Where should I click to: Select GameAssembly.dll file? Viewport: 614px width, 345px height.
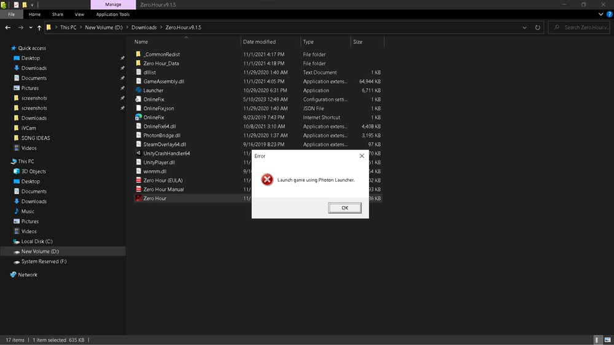(163, 82)
